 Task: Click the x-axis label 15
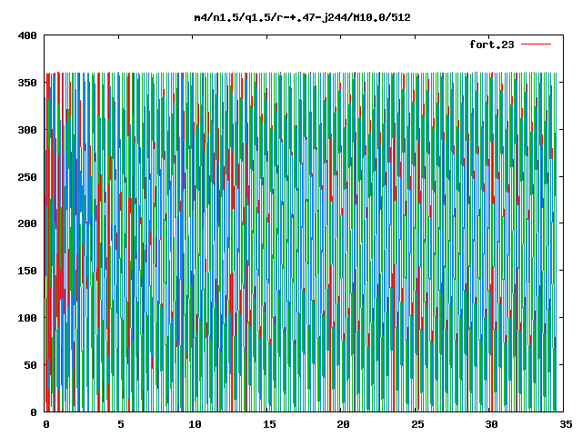[x=269, y=424]
